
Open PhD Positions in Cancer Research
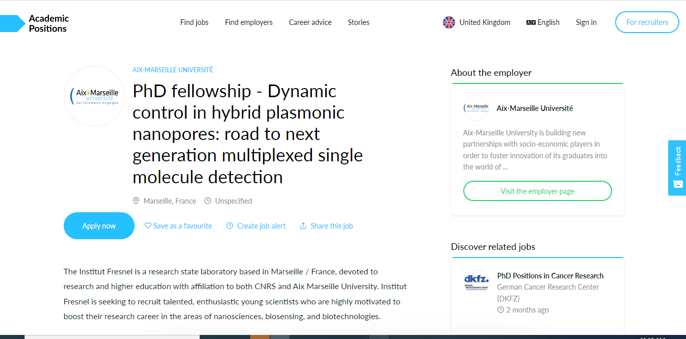(x=550, y=276)
